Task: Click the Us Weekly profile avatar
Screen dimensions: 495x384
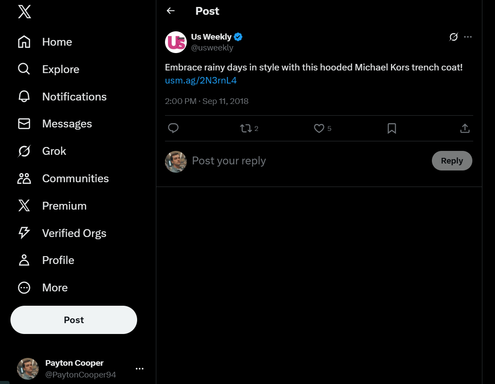Action: pos(176,42)
